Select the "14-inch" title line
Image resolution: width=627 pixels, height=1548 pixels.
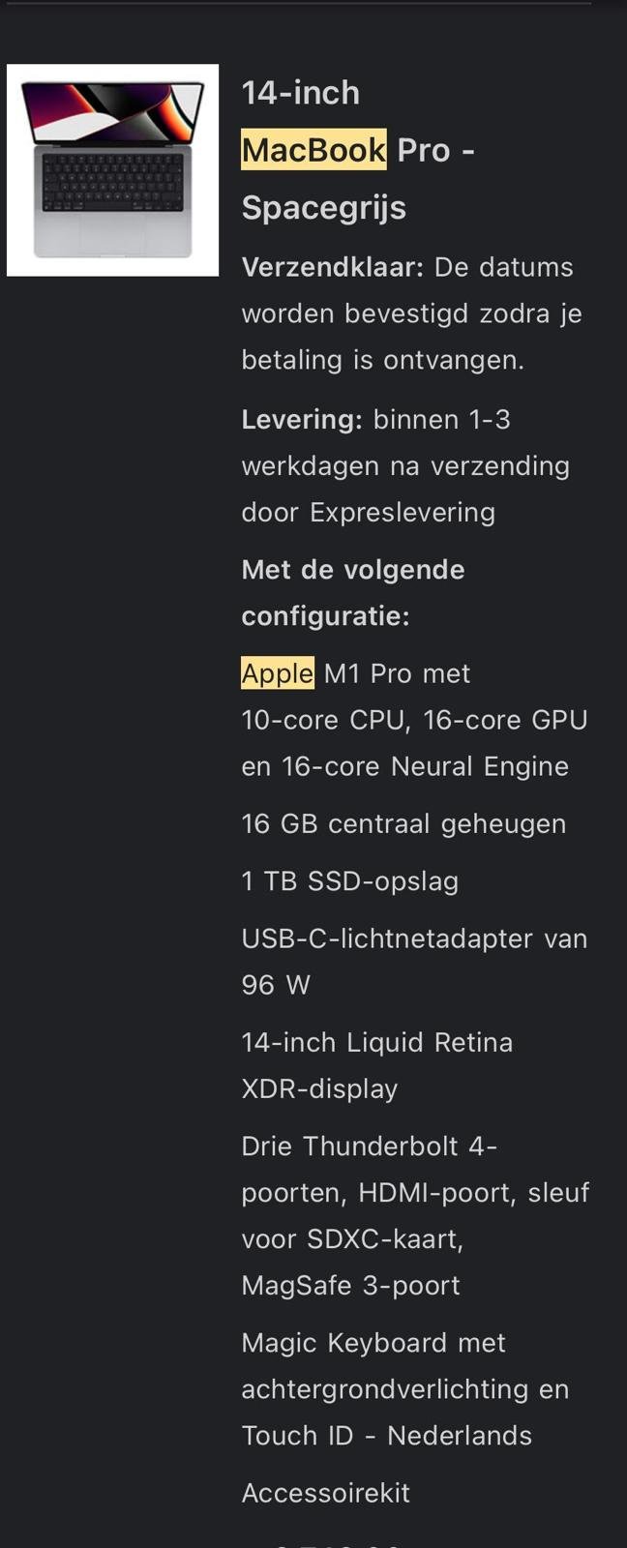tap(301, 93)
